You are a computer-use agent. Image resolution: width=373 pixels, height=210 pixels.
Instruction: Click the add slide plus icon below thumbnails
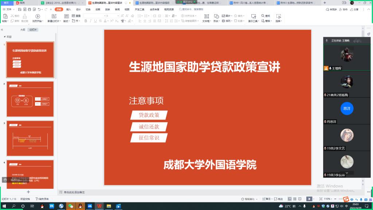pos(28,192)
